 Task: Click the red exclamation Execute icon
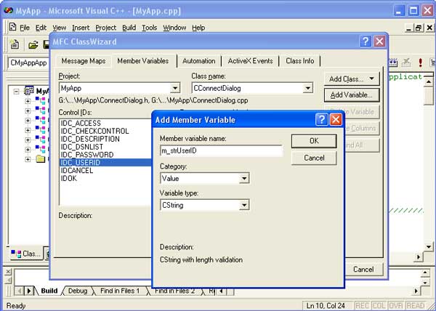click(420, 62)
